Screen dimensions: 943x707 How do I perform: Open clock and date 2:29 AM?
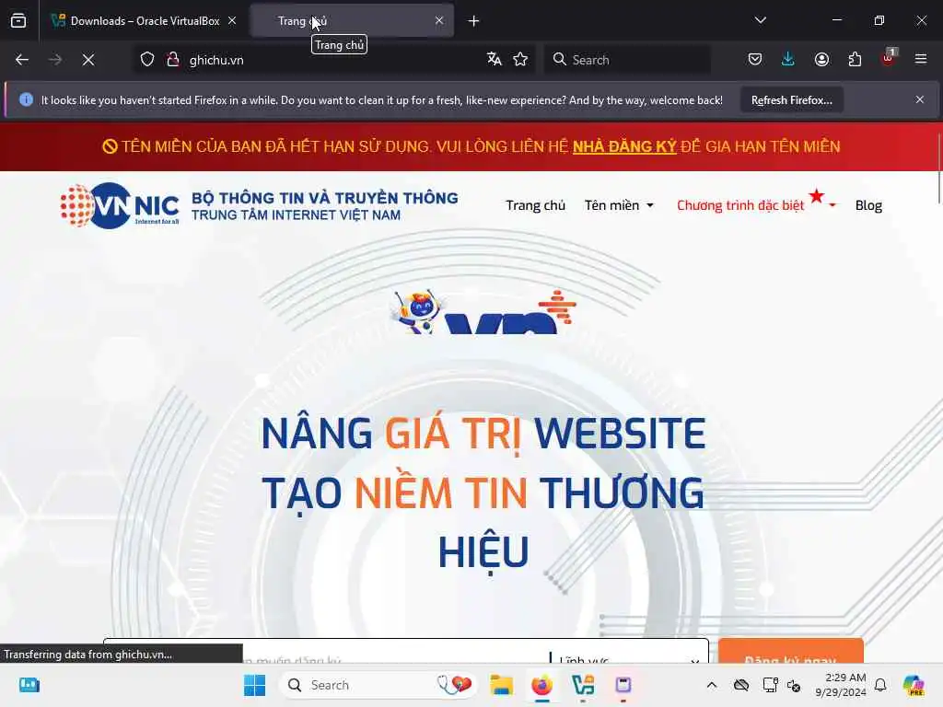[840, 685]
